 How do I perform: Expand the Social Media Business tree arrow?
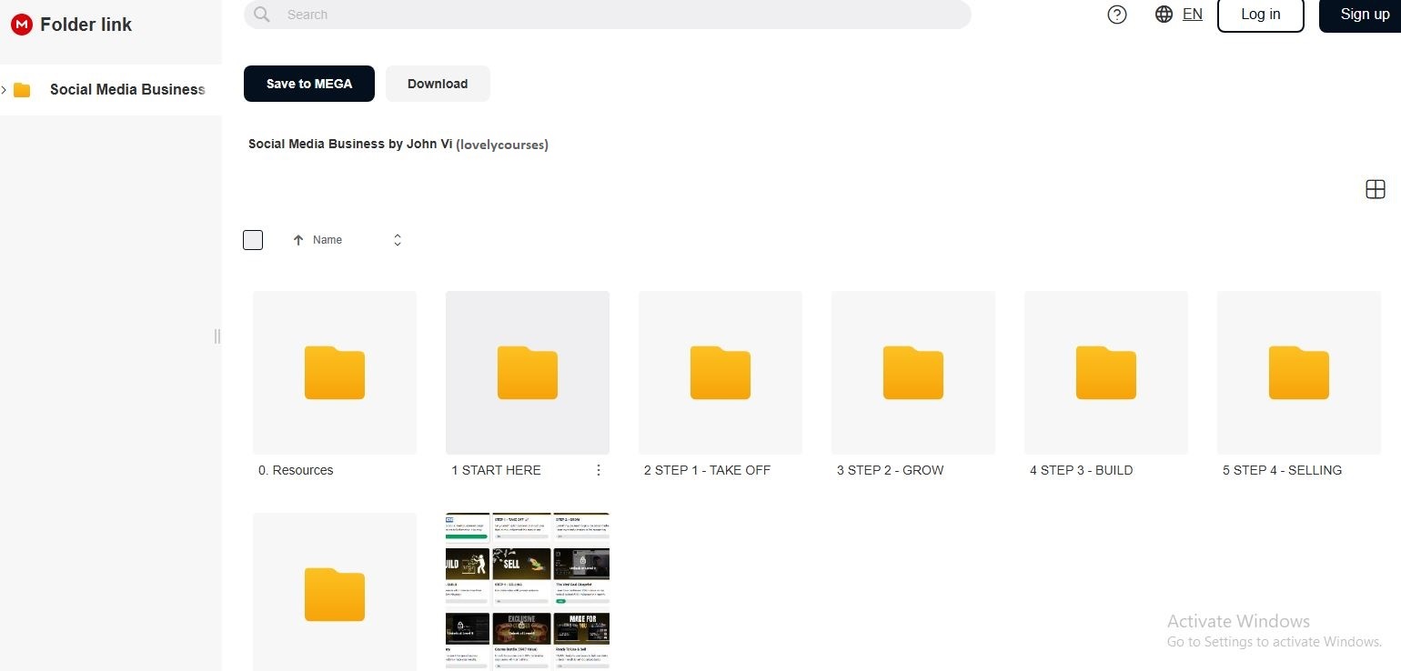click(x=5, y=89)
